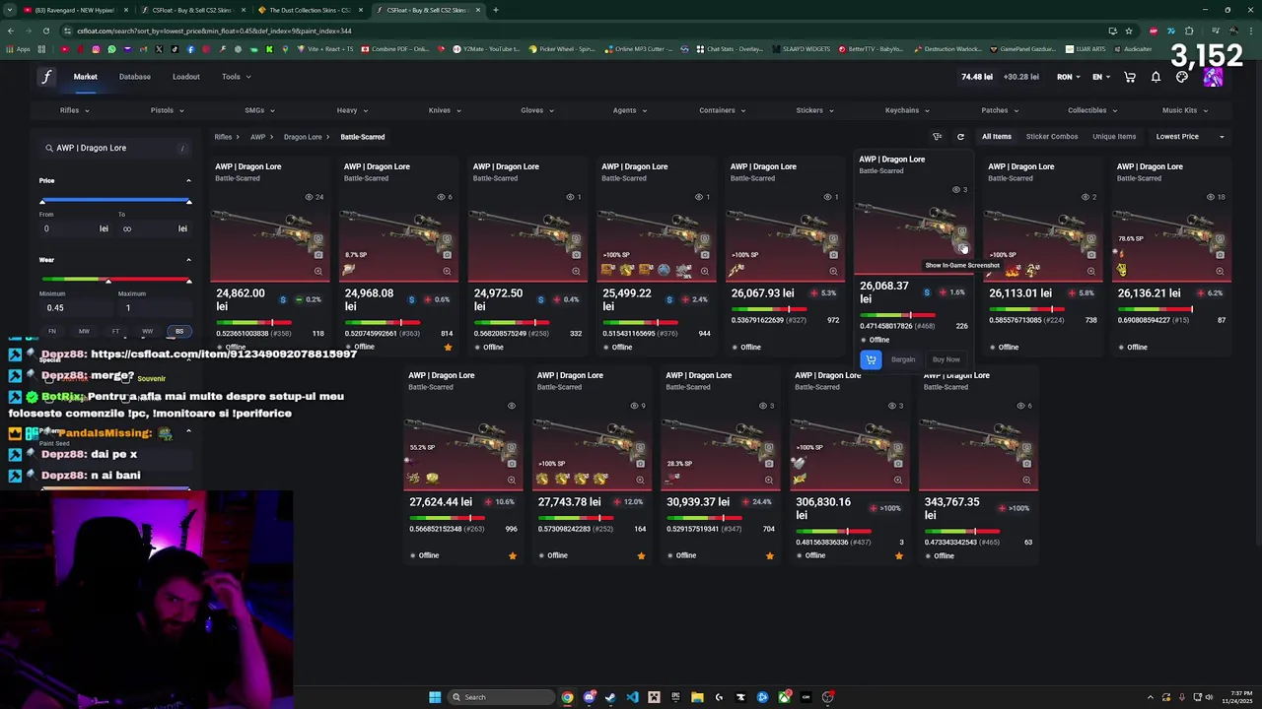Toggle the favorite star on the 24,968.08 lei card
The image size is (1262, 709).
coord(448,347)
